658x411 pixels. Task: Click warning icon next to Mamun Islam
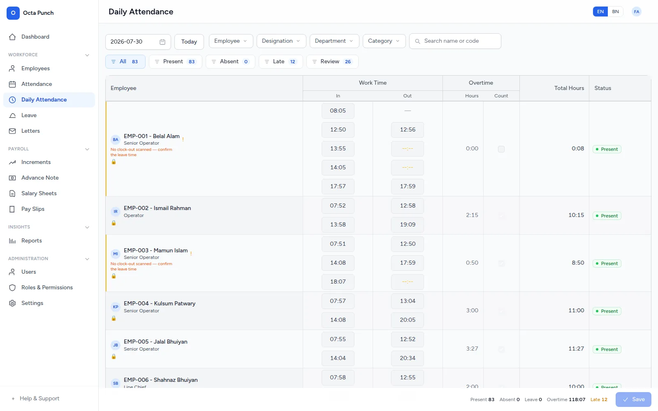tap(191, 253)
